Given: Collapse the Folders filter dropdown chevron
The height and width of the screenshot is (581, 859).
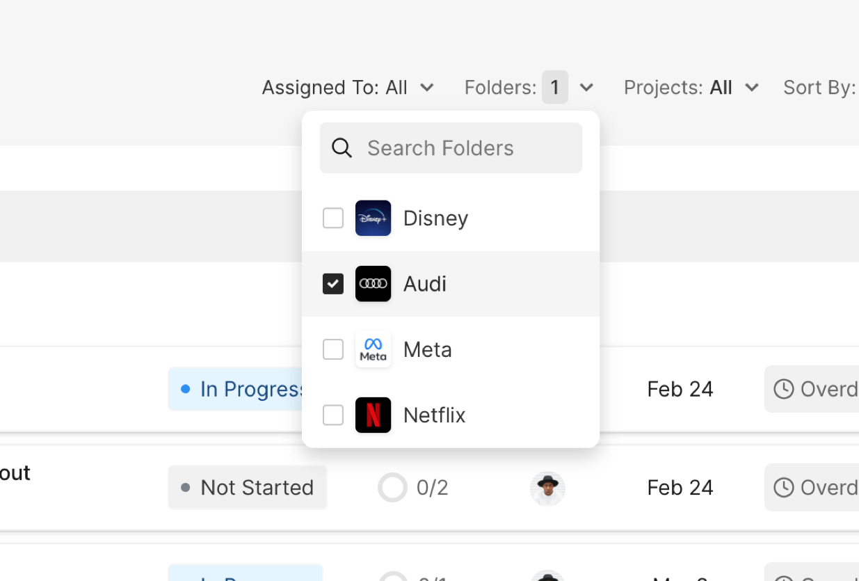Looking at the screenshot, I should (x=586, y=88).
